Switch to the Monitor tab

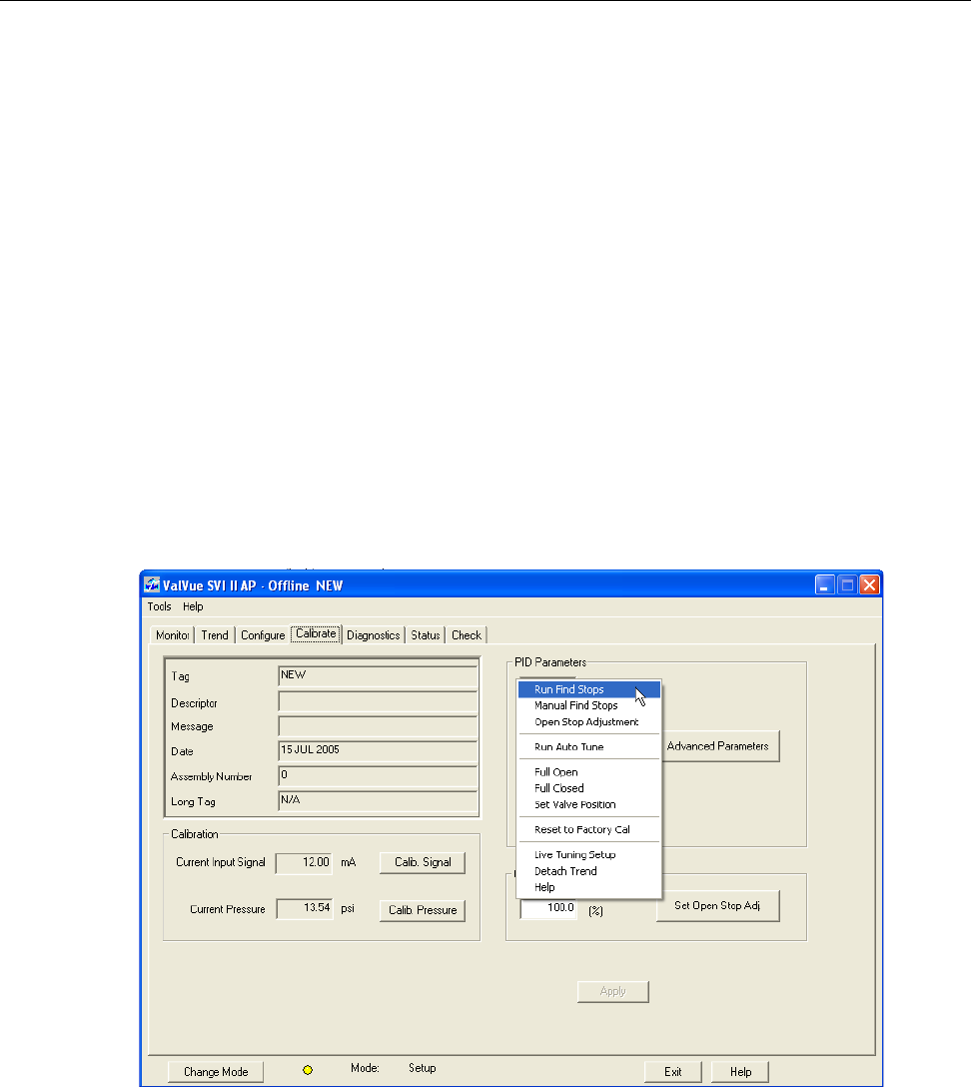pos(172,635)
